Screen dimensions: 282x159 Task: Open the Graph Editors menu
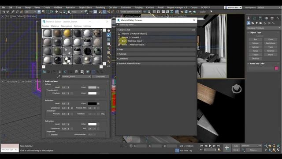(85, 8)
